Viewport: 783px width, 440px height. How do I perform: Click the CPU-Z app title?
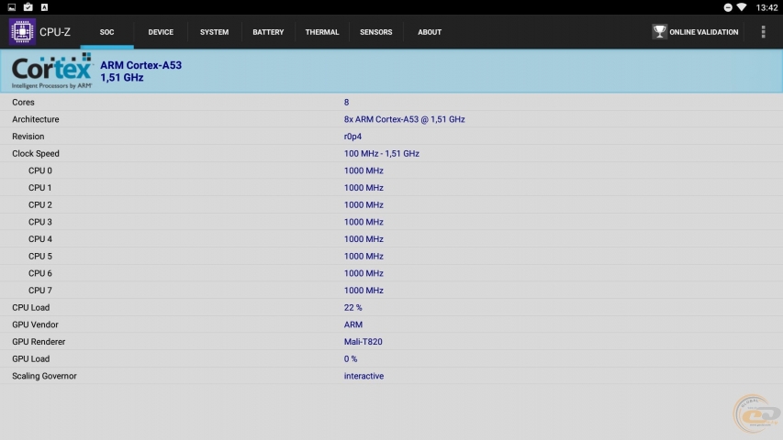coord(55,32)
